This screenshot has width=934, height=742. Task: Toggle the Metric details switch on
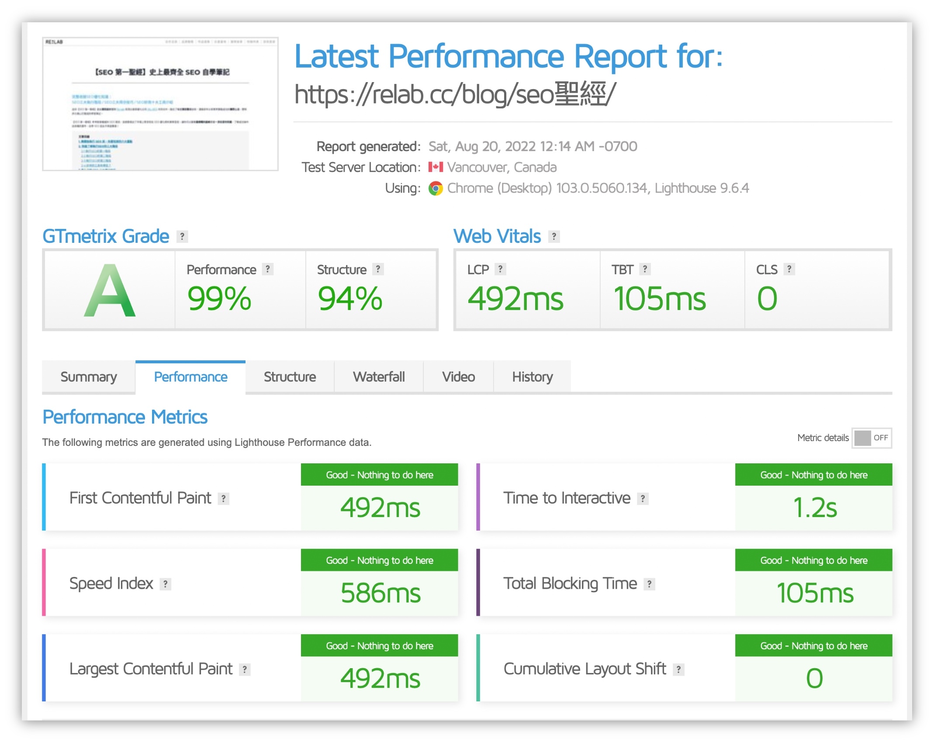(x=872, y=438)
